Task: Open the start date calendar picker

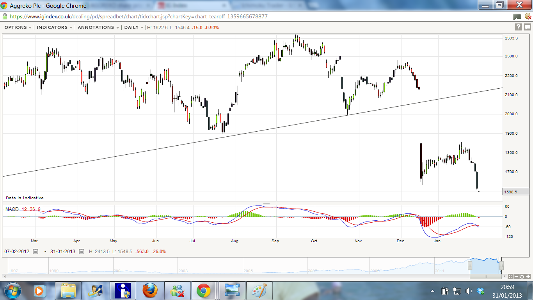Action: click(35, 252)
